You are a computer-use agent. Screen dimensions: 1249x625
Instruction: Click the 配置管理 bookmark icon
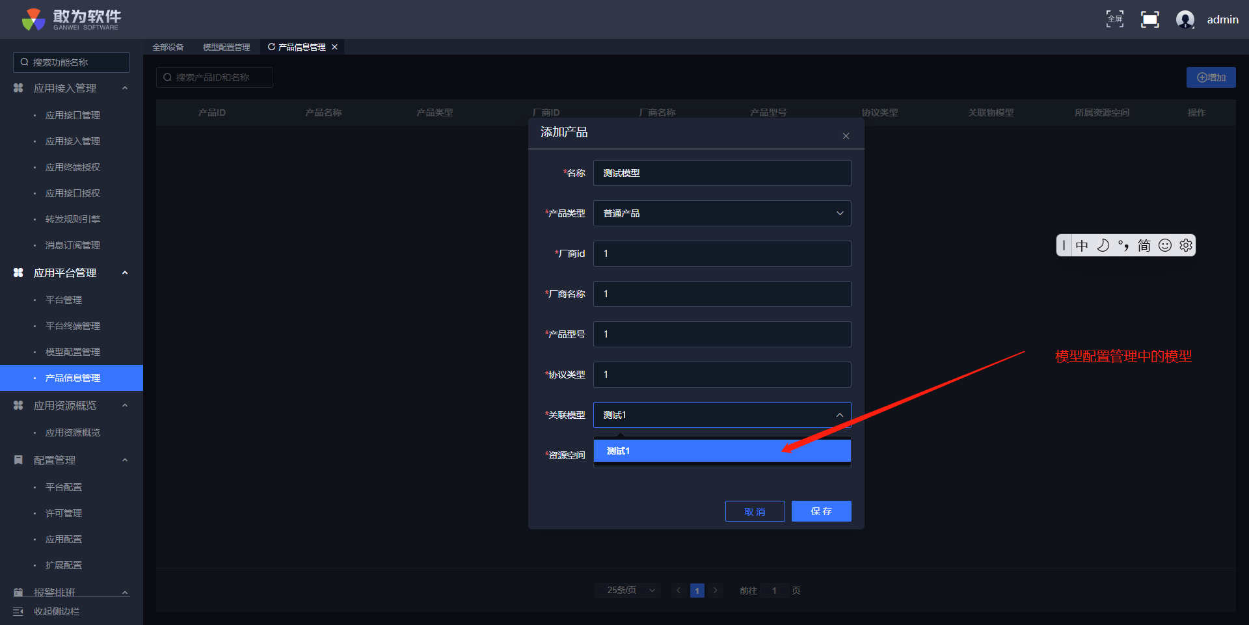point(18,460)
